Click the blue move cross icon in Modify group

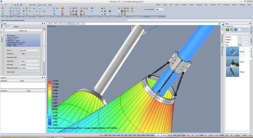coord(119,8)
